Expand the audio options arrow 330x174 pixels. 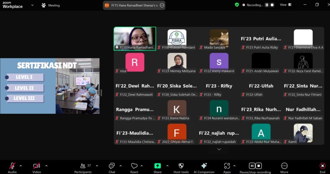pyautogui.click(x=21, y=166)
